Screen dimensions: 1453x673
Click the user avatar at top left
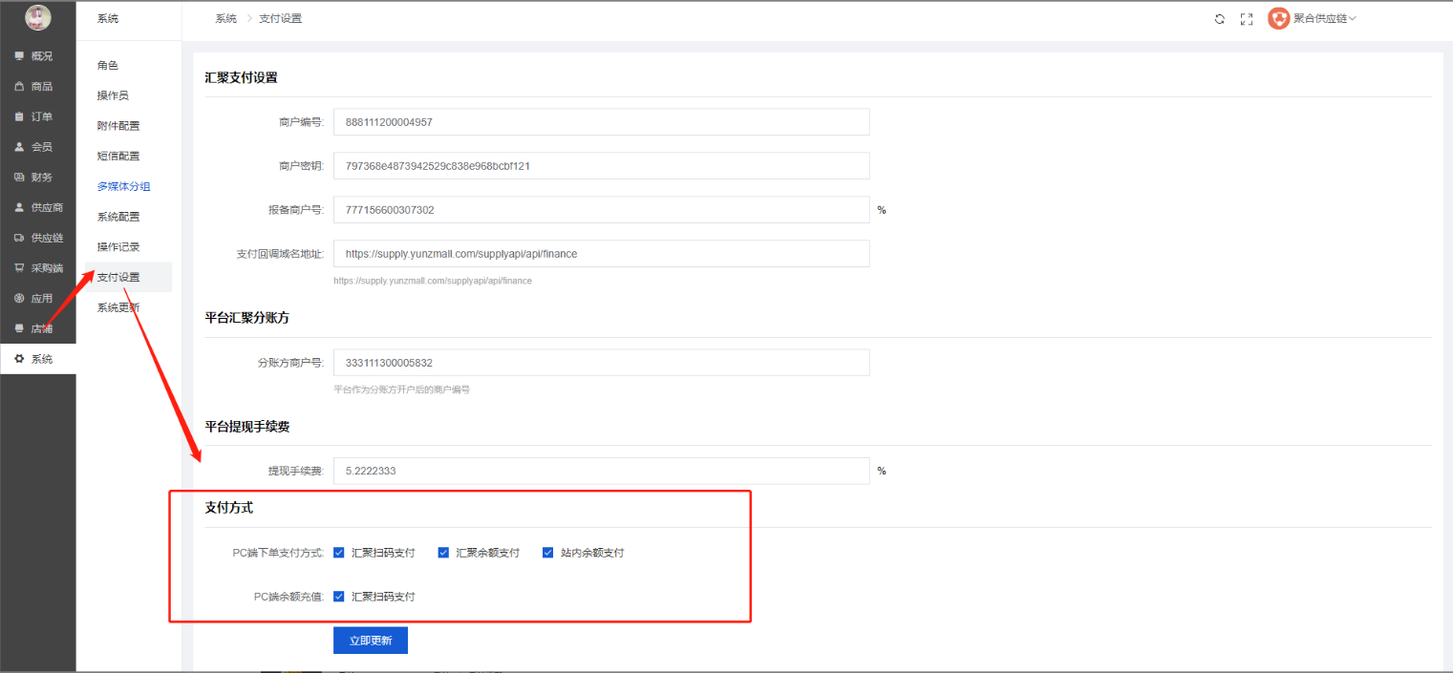[x=37, y=17]
